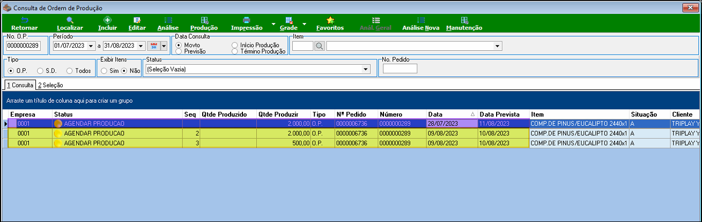Select O.P. in the Tipo group
Viewport: 702px width, 222px height.
(11, 71)
